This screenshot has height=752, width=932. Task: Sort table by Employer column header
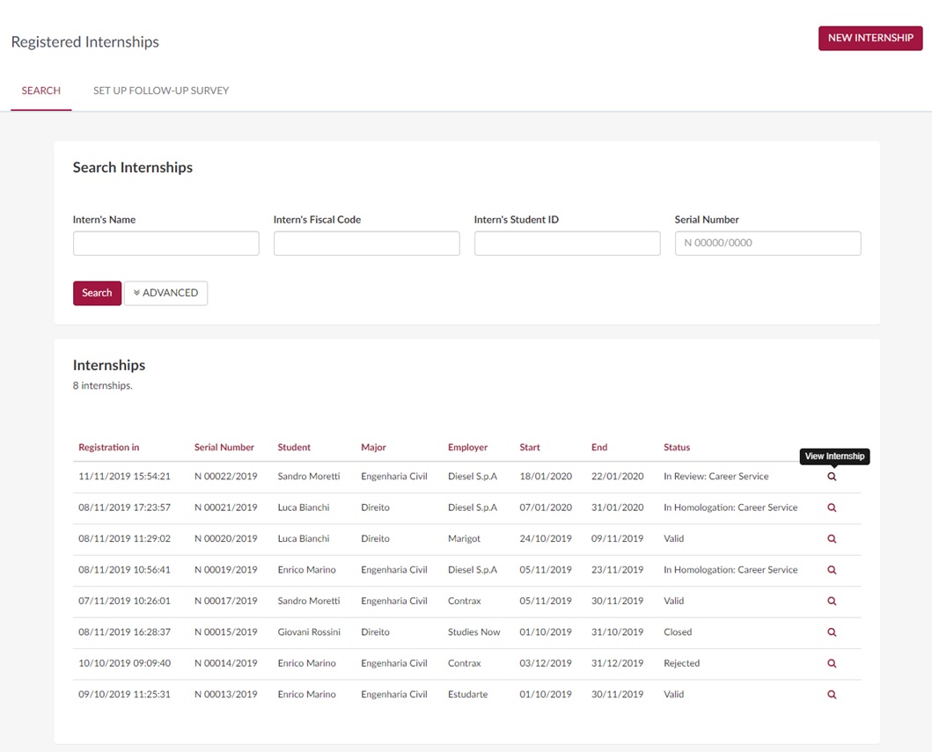[x=467, y=448]
